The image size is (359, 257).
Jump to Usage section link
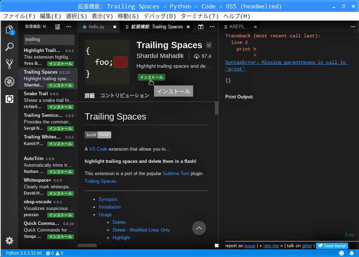tap(105, 215)
